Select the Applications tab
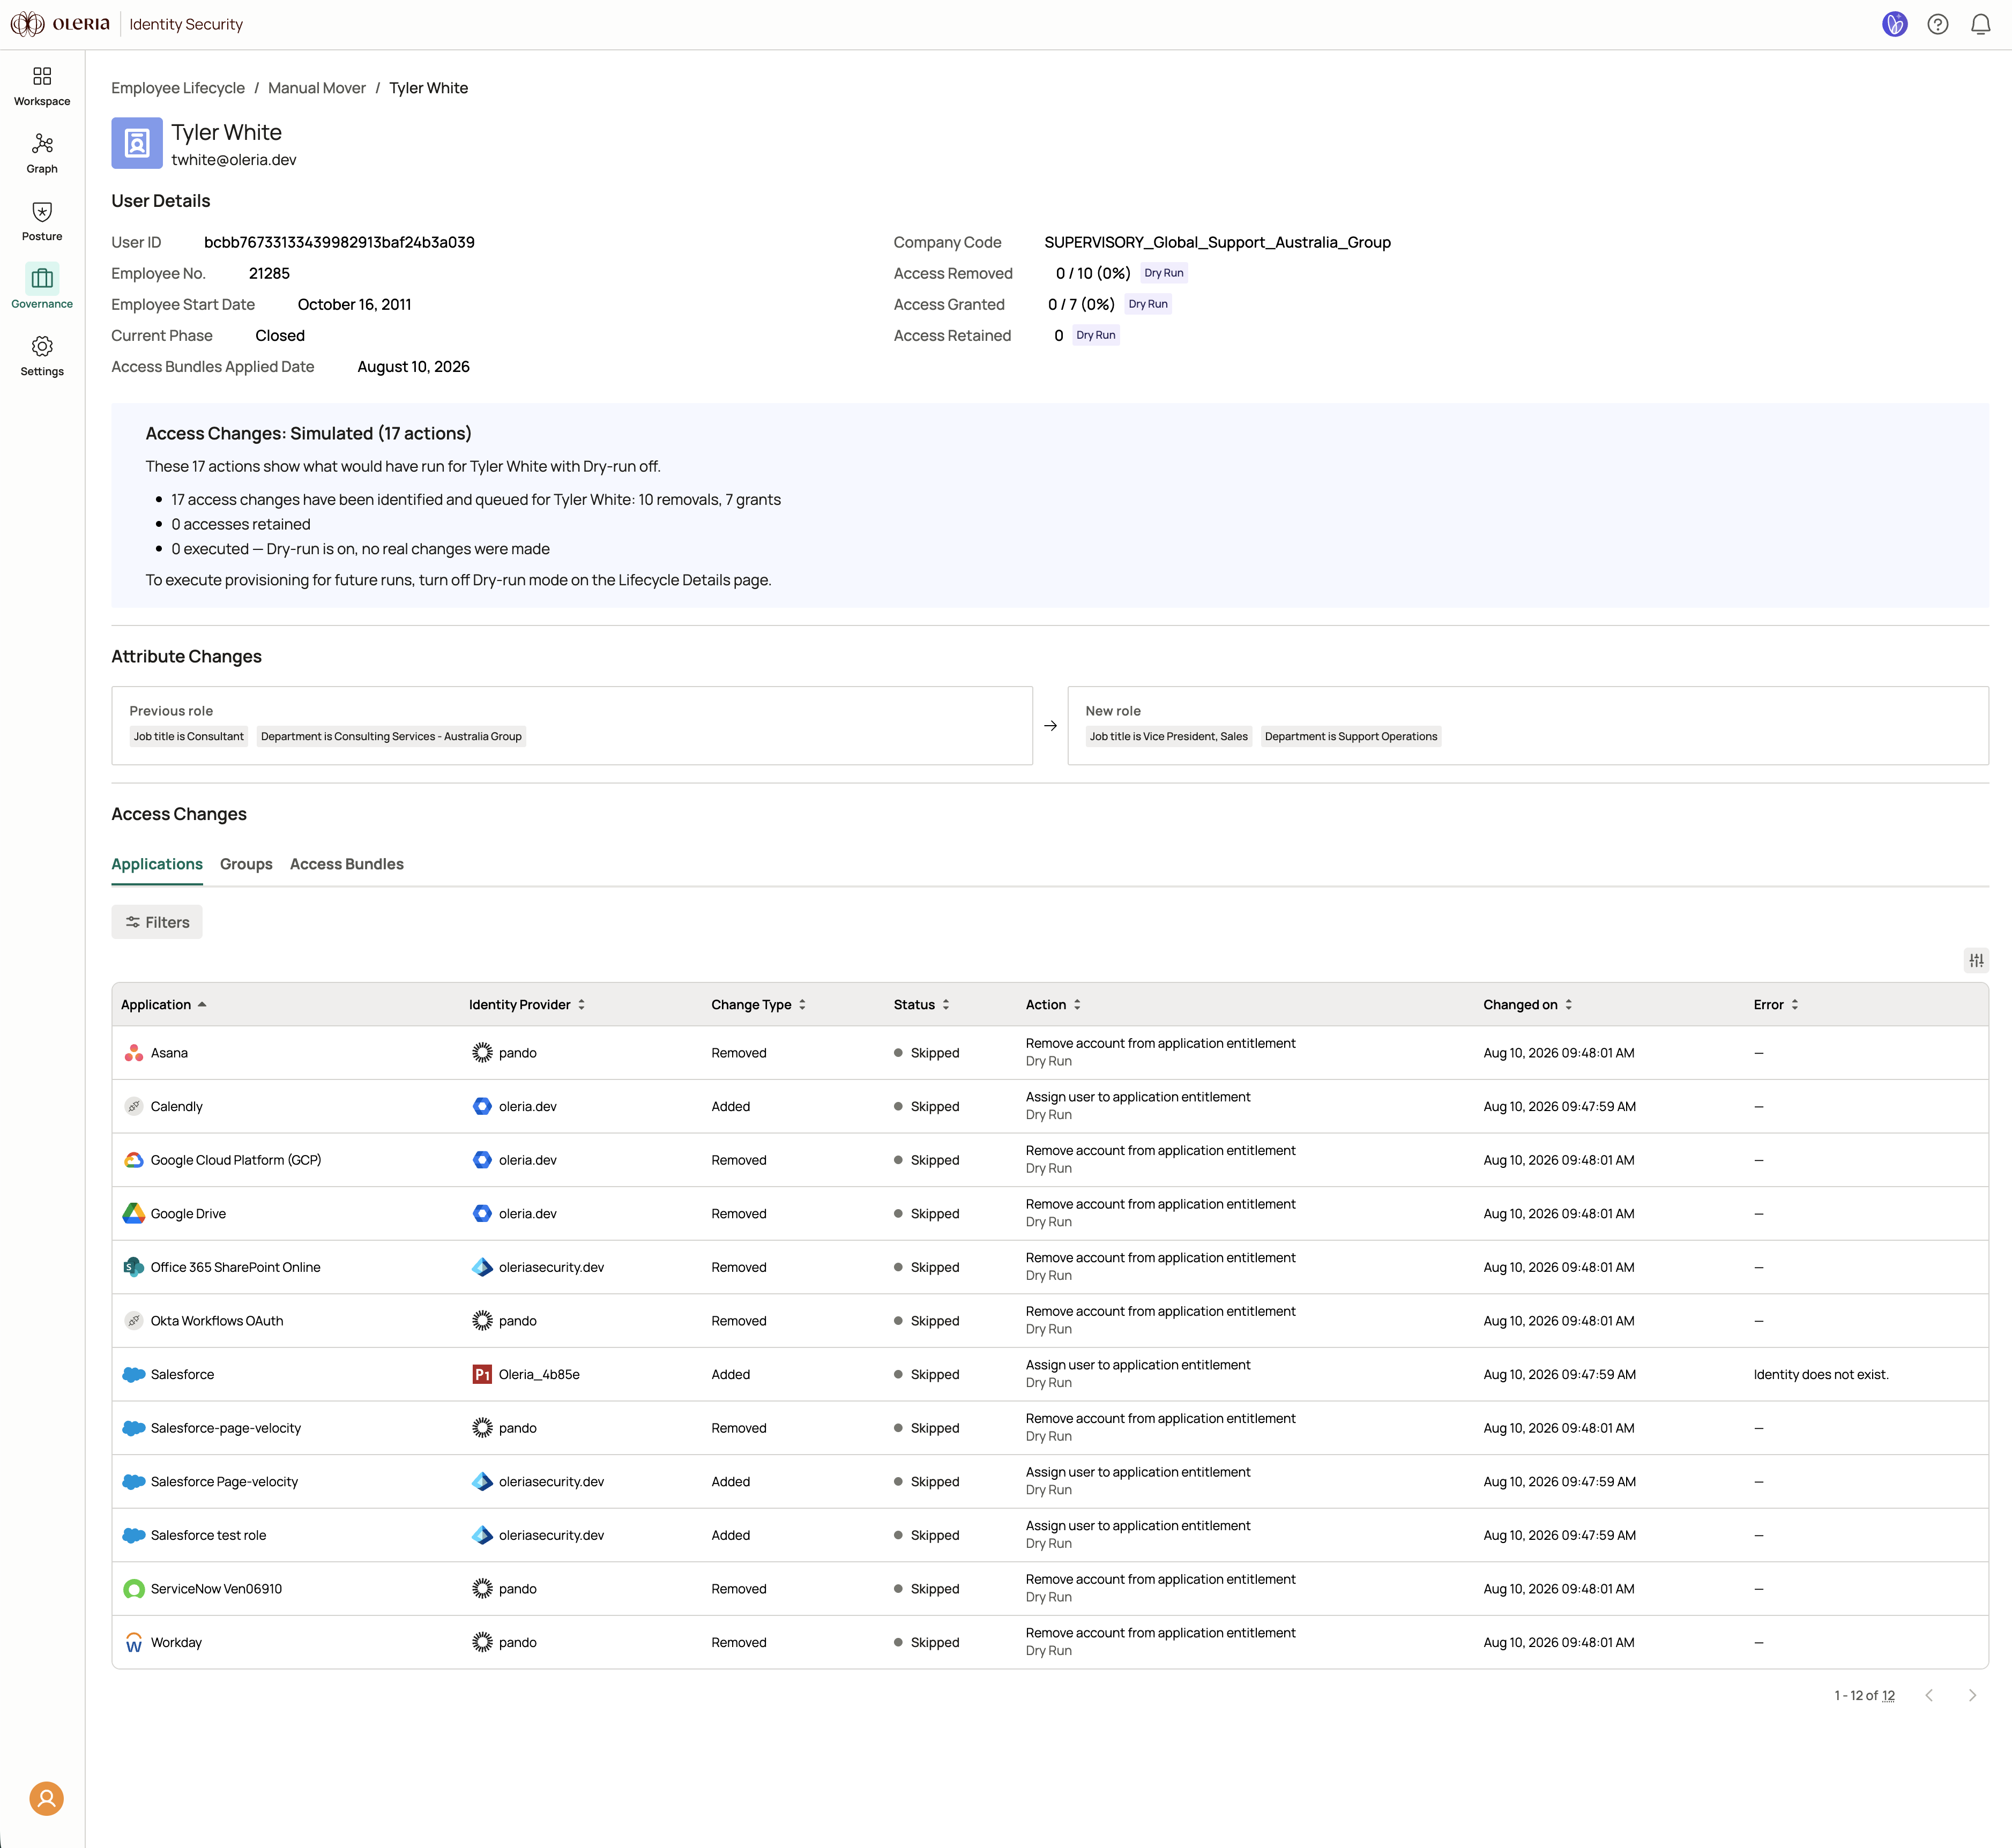The image size is (2012, 1848). click(x=157, y=864)
